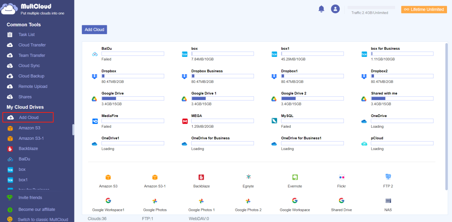Select the Flickr icon
Viewport: 452px width, 222px height.
click(x=342, y=177)
